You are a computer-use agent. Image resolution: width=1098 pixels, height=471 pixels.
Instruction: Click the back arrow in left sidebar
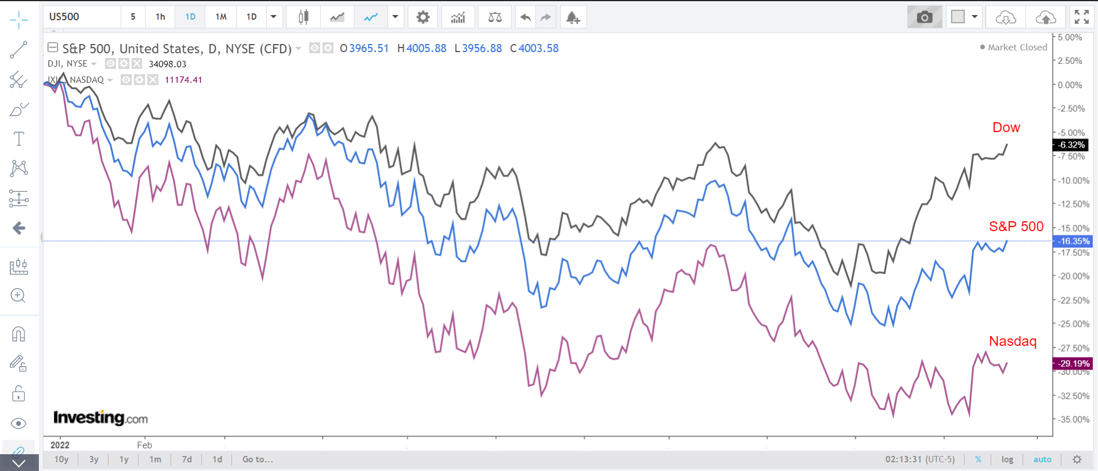point(19,228)
